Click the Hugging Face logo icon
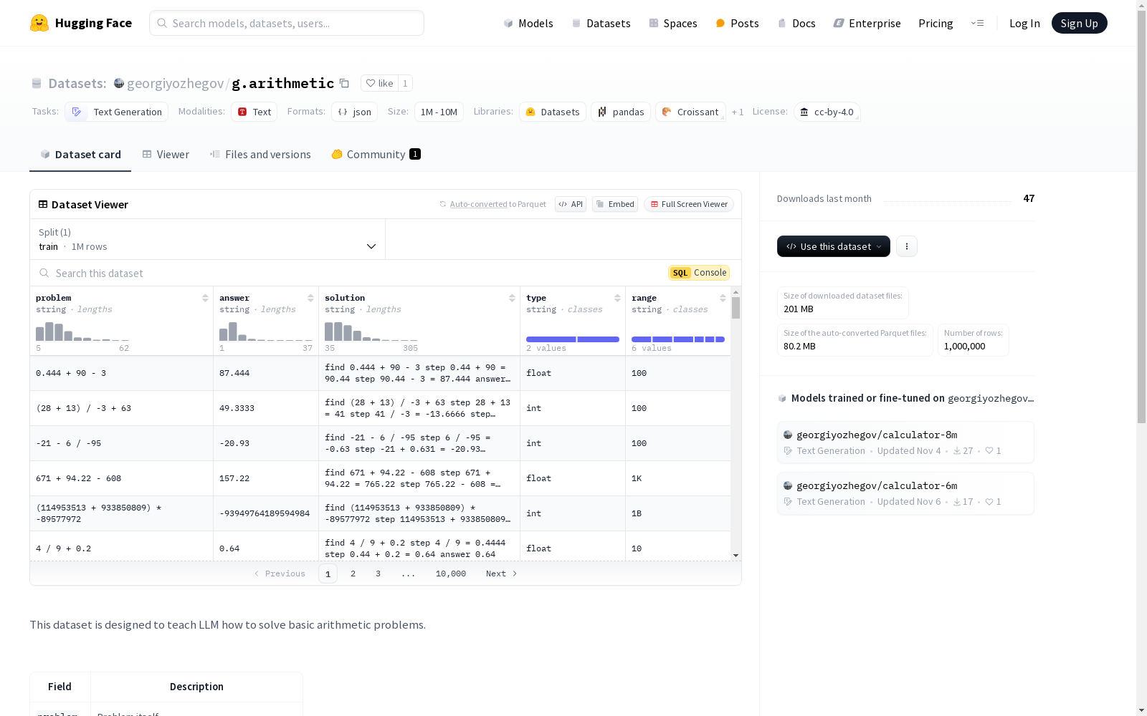 tap(39, 23)
